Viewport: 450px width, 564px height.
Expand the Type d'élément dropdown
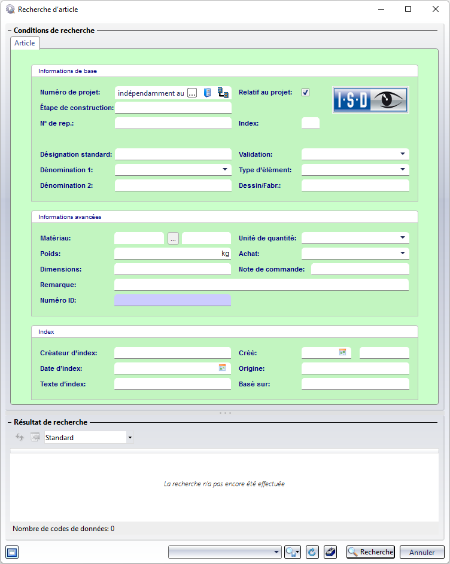point(403,169)
